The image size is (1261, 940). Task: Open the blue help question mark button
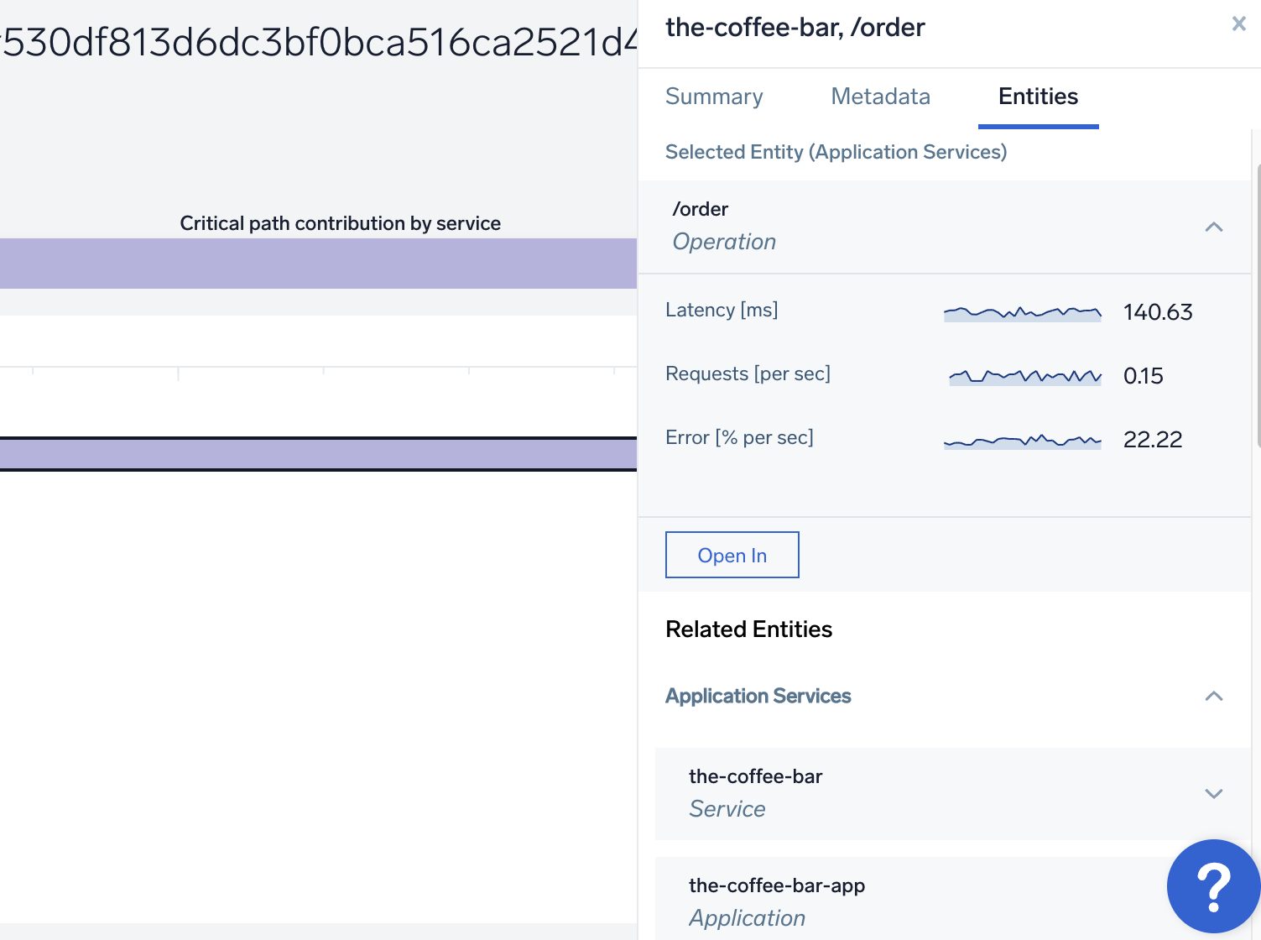click(x=1212, y=886)
